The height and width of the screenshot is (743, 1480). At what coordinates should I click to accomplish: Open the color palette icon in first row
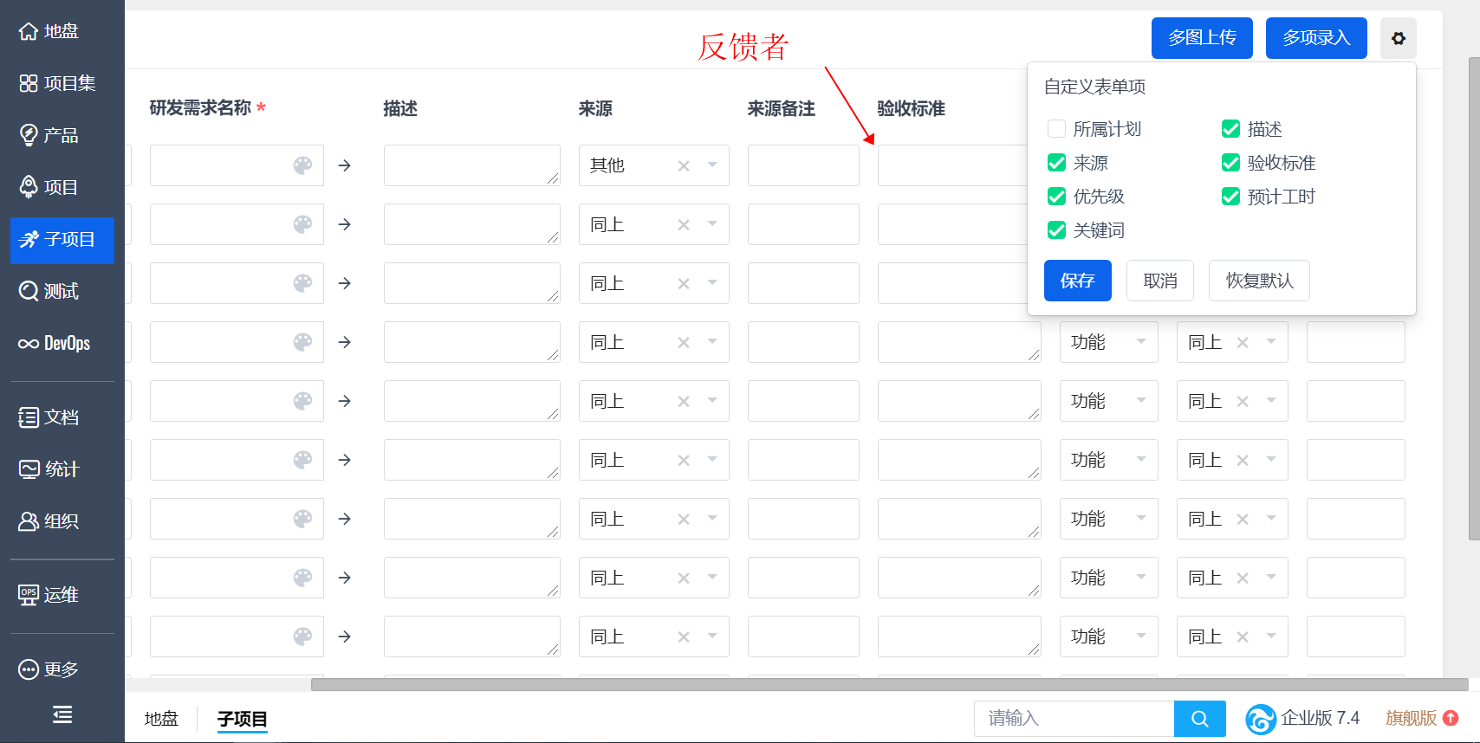pos(302,165)
